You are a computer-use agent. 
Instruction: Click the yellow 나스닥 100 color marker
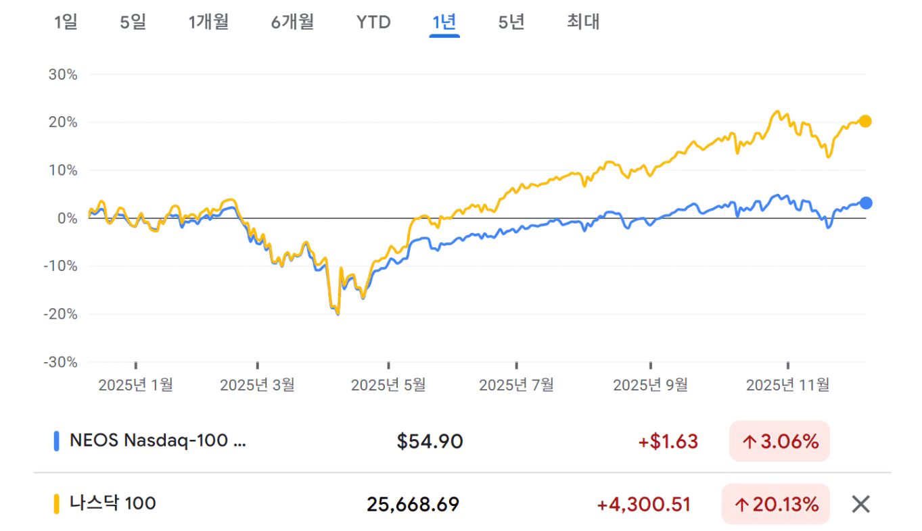pos(57,503)
